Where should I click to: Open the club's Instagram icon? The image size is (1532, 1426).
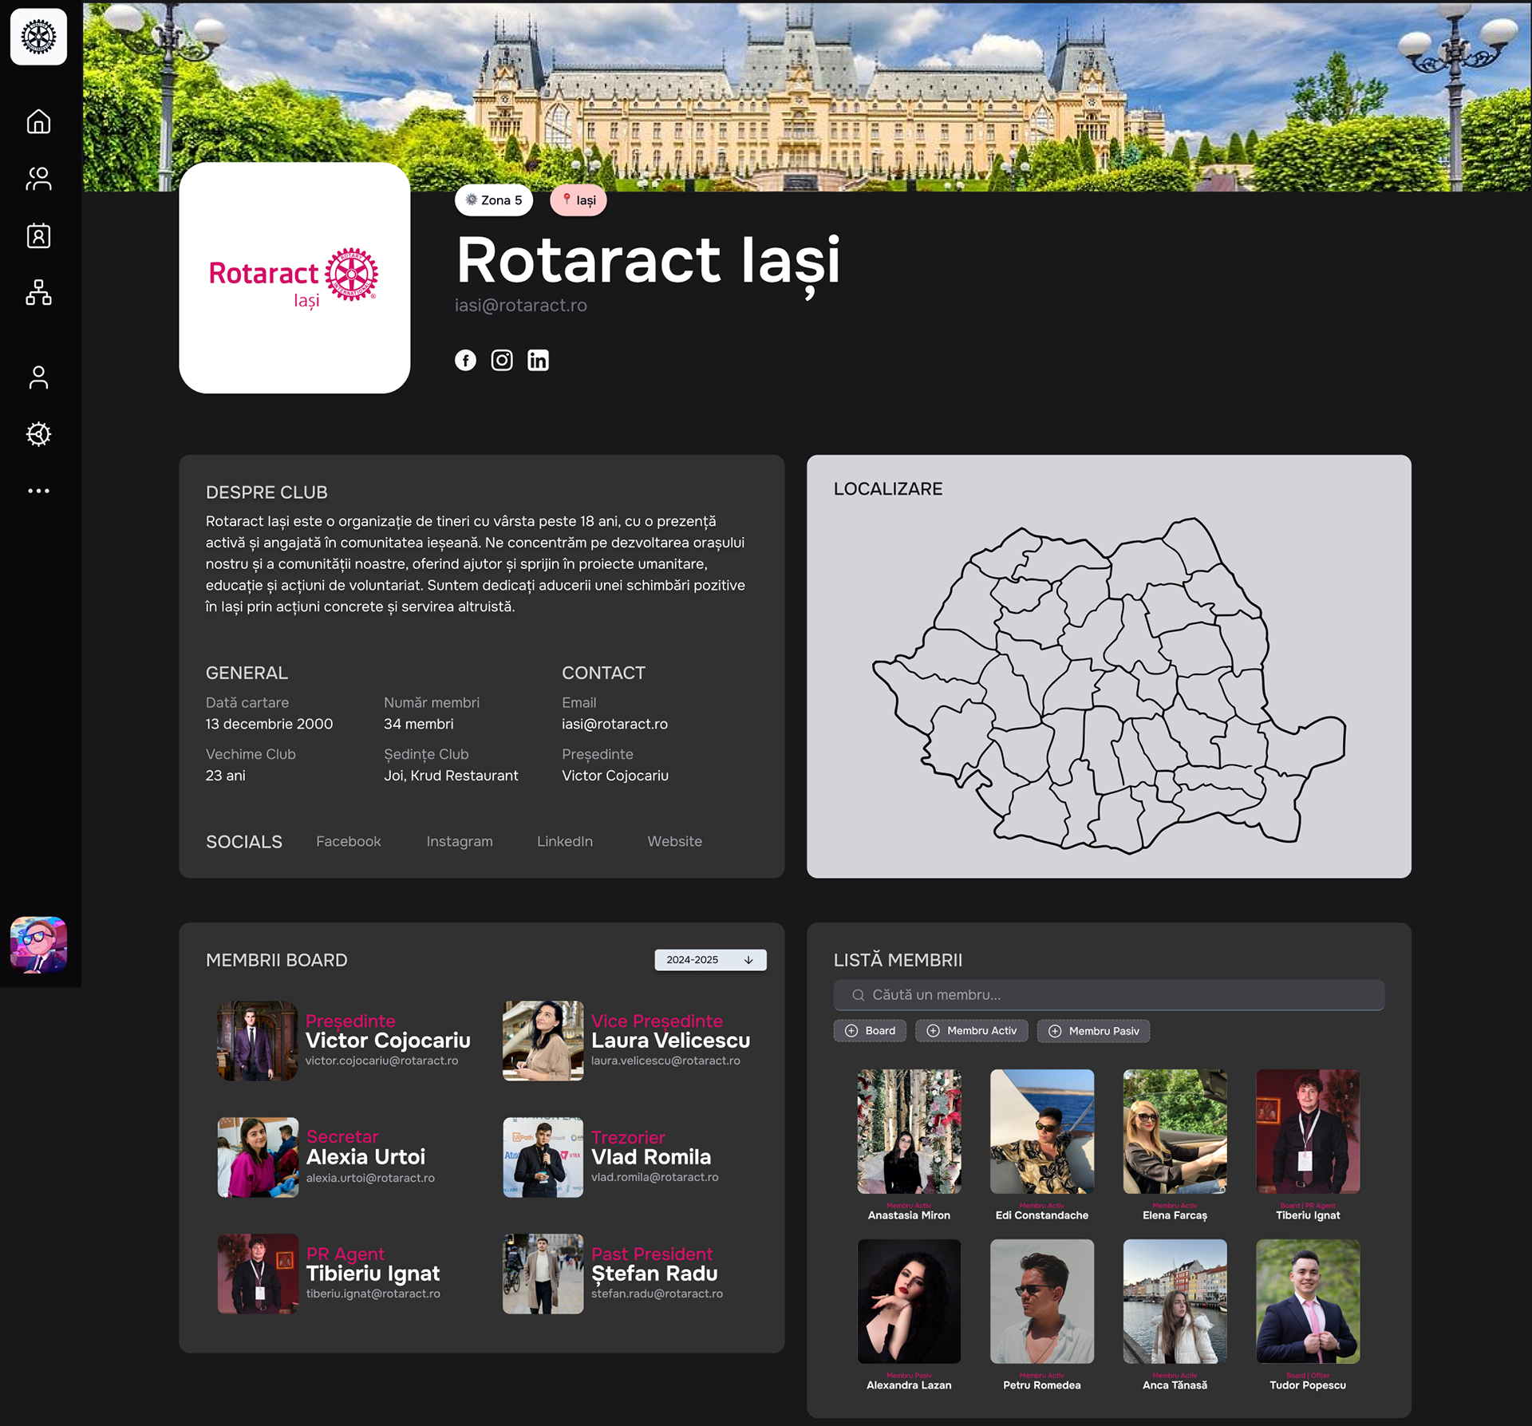tap(502, 361)
